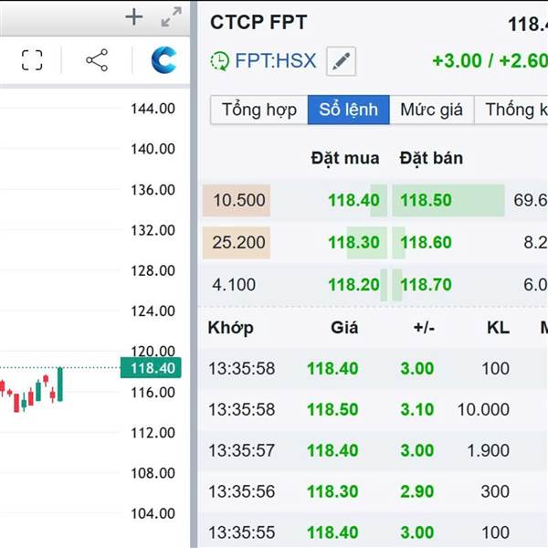The height and width of the screenshot is (548, 548).
Task: Click the tall green candlestick on chart
Action: [x=60, y=385]
